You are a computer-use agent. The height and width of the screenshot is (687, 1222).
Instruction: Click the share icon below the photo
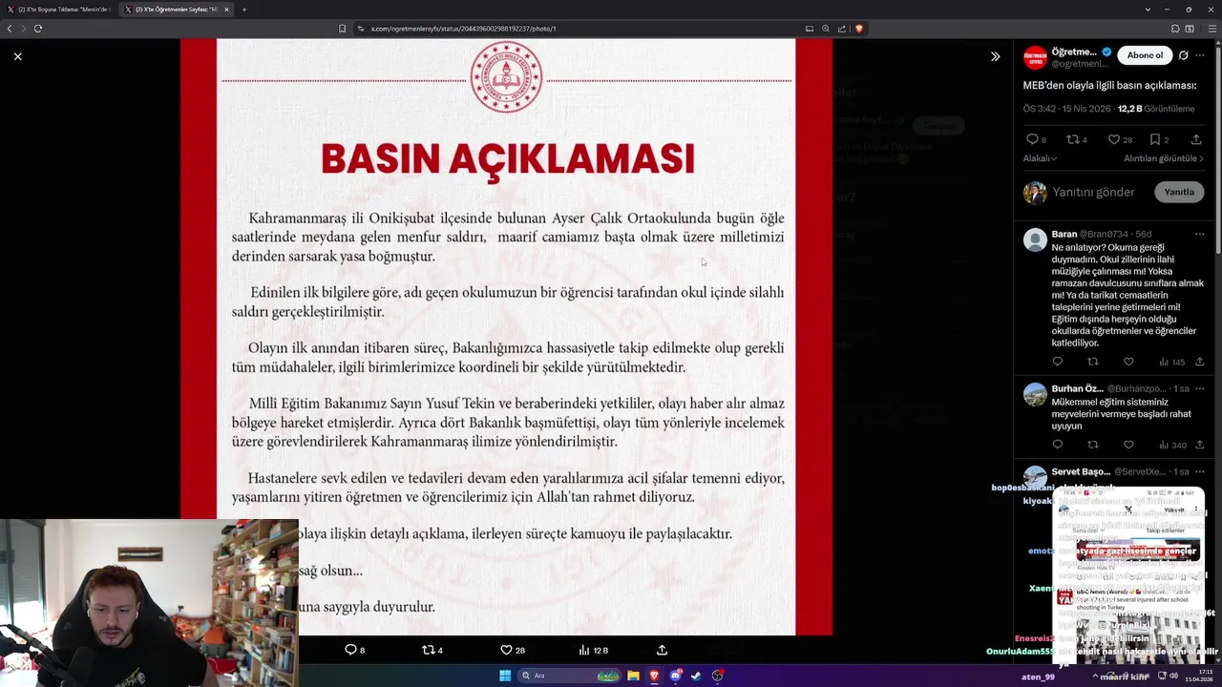[x=662, y=650]
